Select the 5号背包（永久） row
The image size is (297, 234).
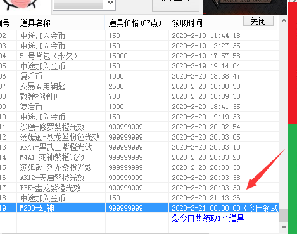[139, 56]
